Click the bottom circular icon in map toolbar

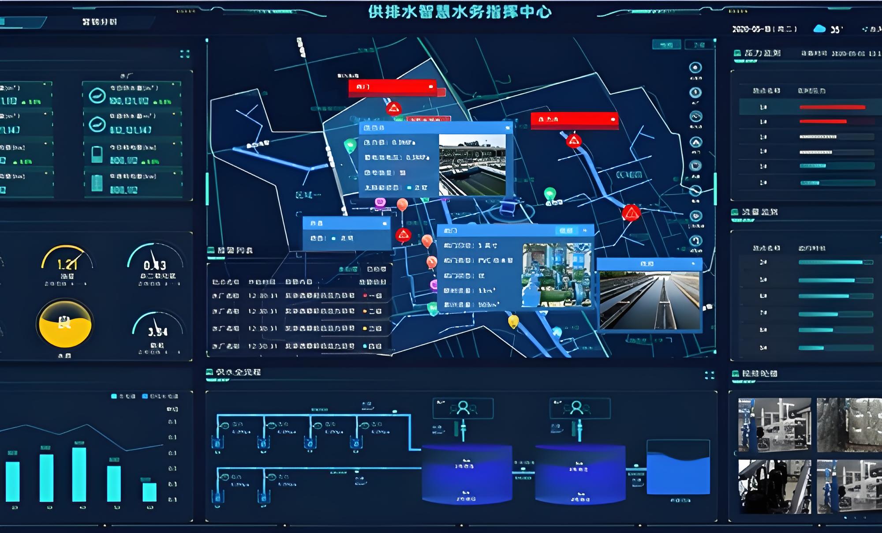pyautogui.click(x=695, y=240)
